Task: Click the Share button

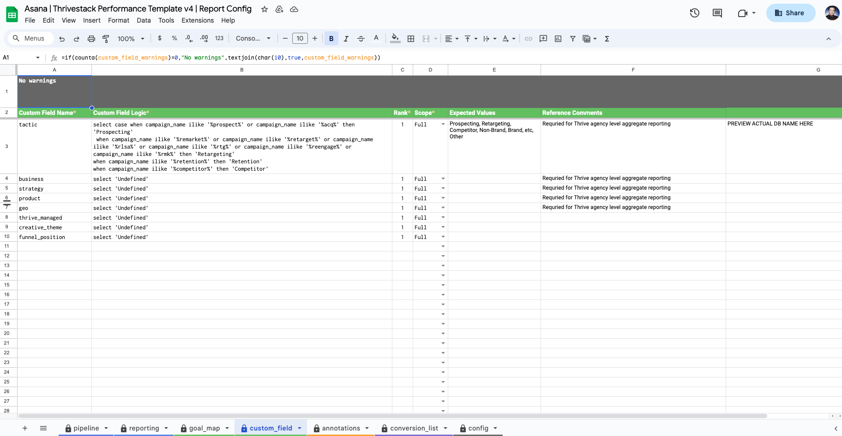Action: [790, 13]
